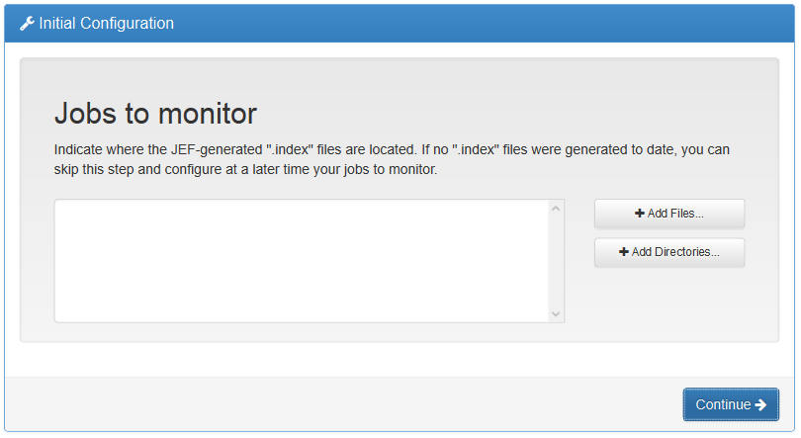Click the "Add Directories..." label text
The image size is (801, 438).
tap(675, 252)
